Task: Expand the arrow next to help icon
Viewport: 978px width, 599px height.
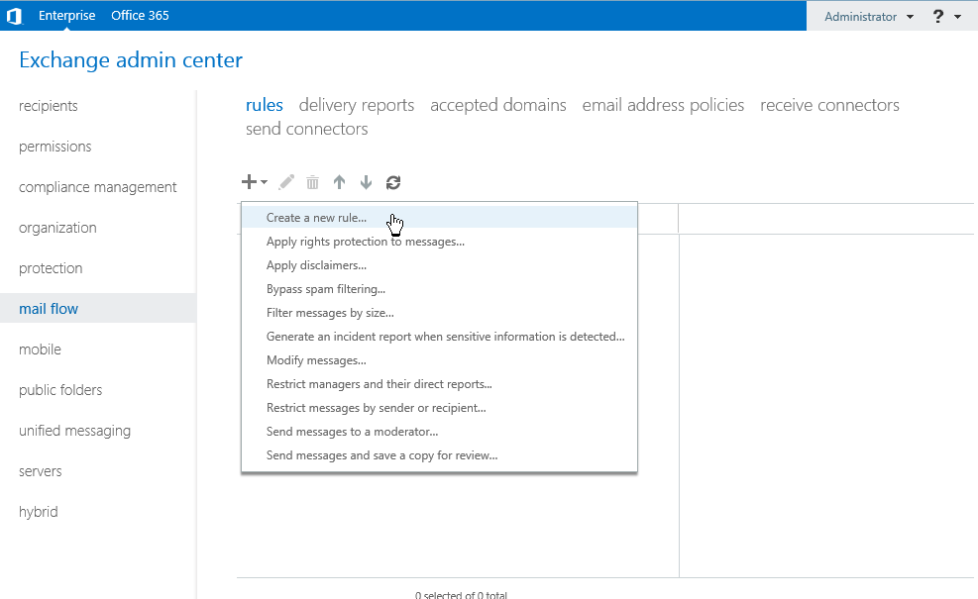Action: pyautogui.click(x=957, y=17)
